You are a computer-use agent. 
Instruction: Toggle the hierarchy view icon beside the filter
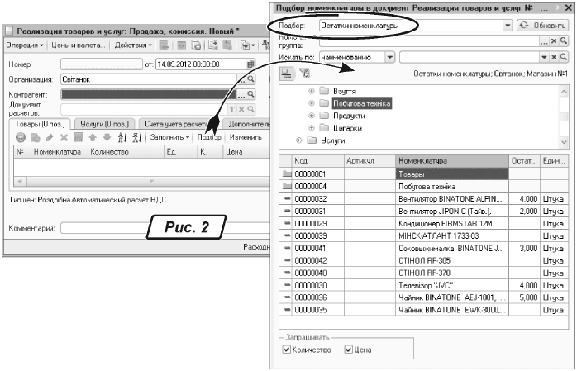(286, 74)
